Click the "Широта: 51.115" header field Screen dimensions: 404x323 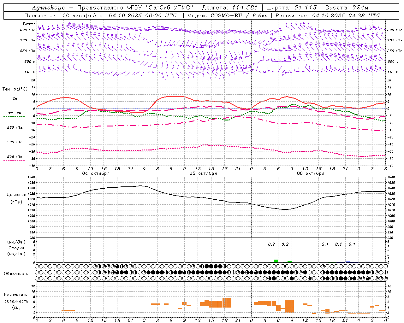tap(291, 8)
